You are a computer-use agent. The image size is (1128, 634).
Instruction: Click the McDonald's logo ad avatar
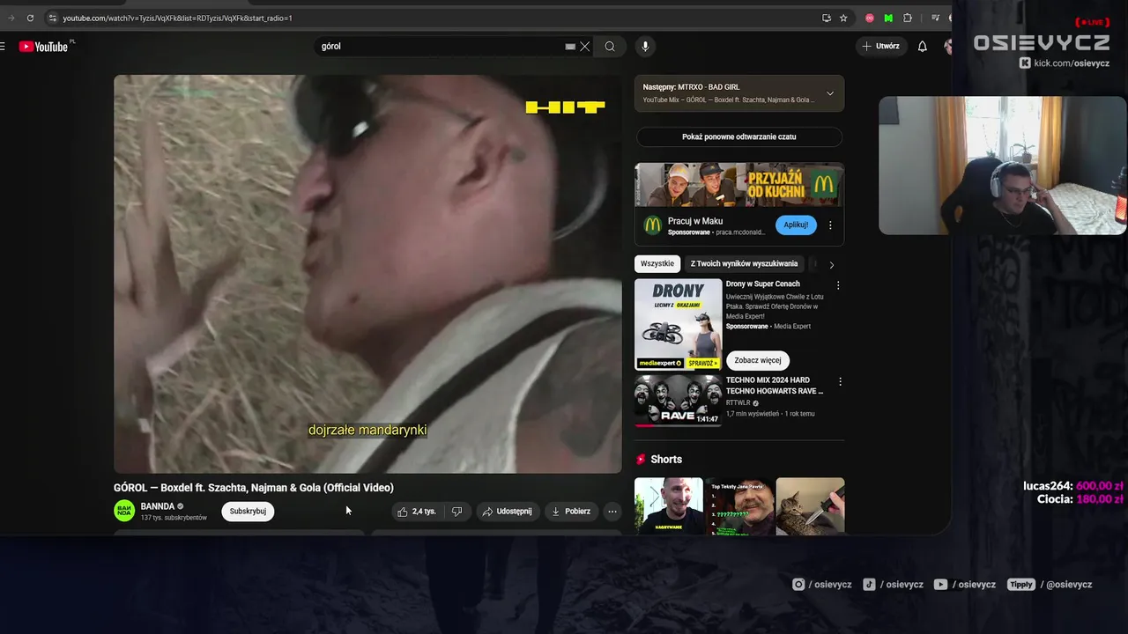[653, 225]
